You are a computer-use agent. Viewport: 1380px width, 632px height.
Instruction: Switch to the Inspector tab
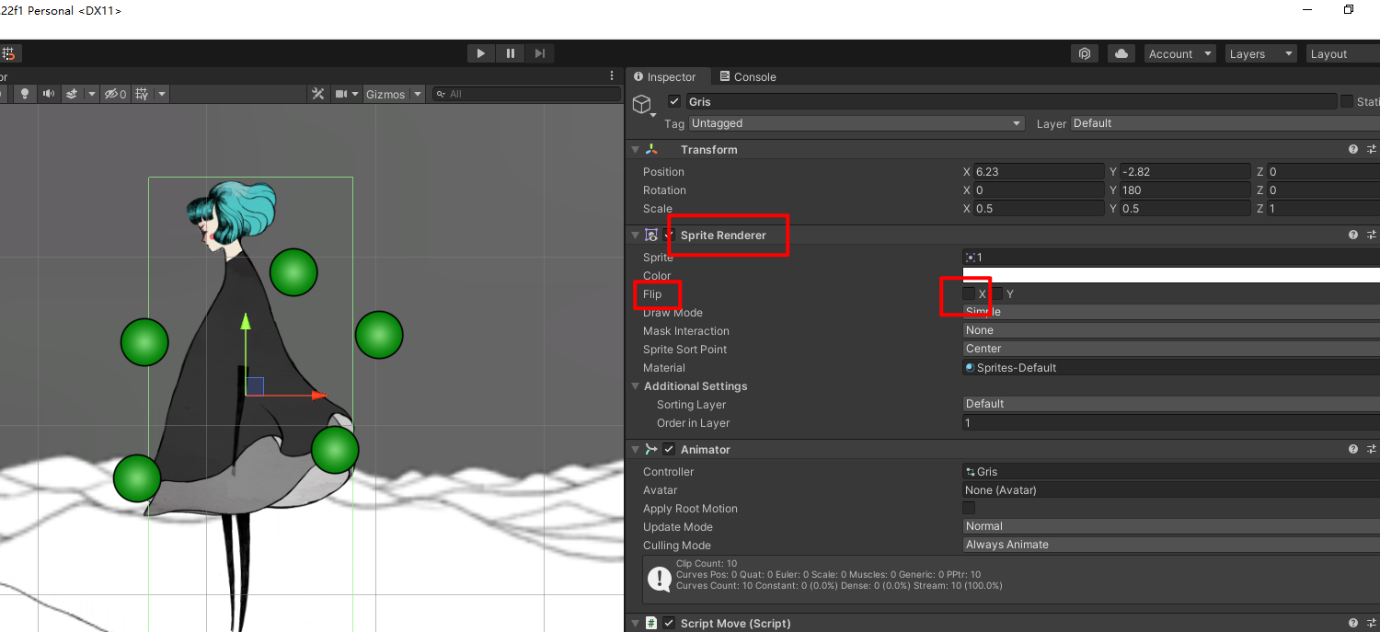pyautogui.click(x=665, y=76)
